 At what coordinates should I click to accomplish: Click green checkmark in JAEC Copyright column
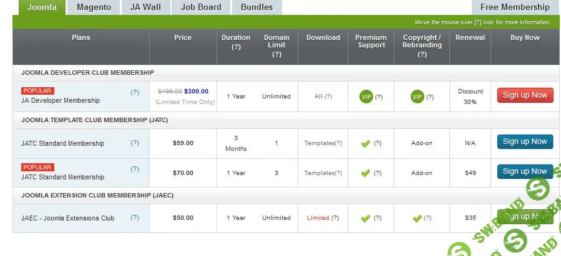click(417, 218)
